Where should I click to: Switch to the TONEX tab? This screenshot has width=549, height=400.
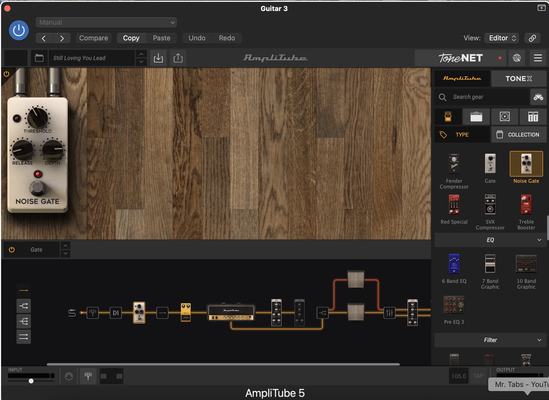coord(519,79)
